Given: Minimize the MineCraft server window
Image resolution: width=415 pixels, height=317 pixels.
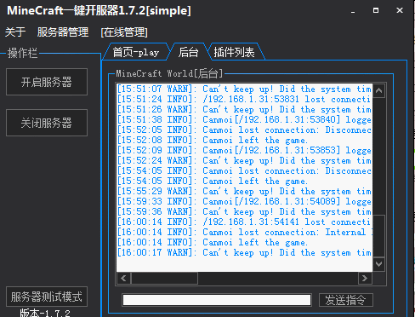Looking at the screenshot, I should point(353,11).
